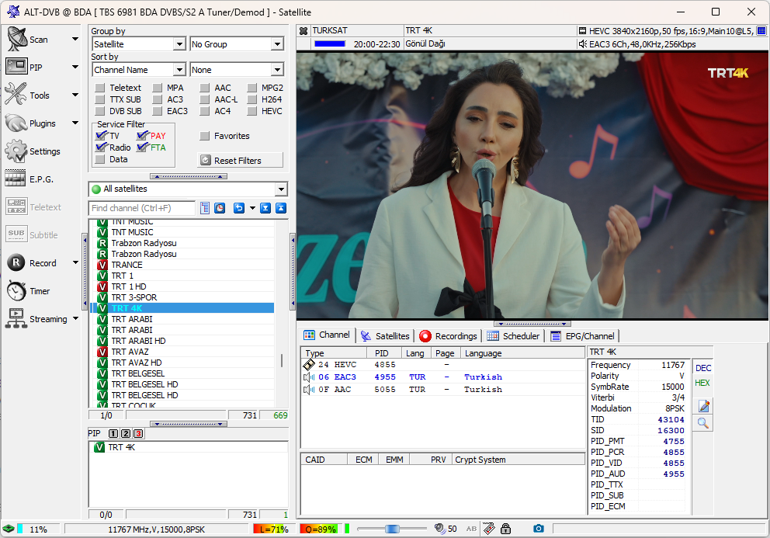Click the snapshot camera icon in status bar
The height and width of the screenshot is (538, 770).
click(539, 529)
